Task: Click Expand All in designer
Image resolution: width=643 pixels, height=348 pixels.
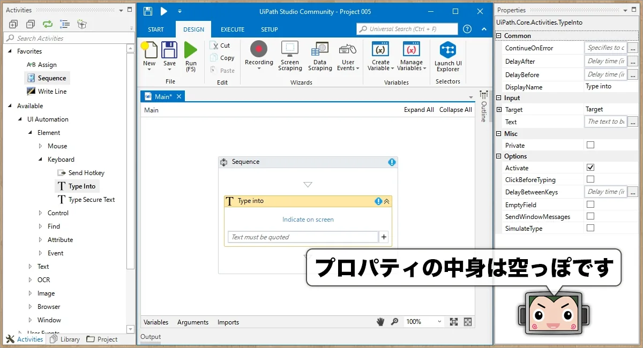Action: click(x=419, y=110)
